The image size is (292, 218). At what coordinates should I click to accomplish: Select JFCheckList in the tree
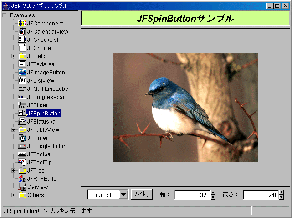tap(43, 40)
